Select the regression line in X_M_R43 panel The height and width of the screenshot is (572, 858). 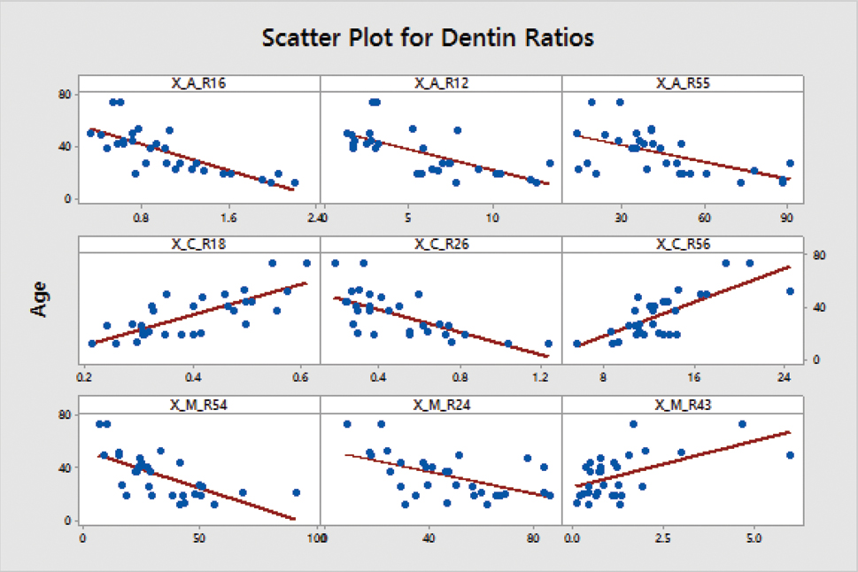click(x=682, y=459)
